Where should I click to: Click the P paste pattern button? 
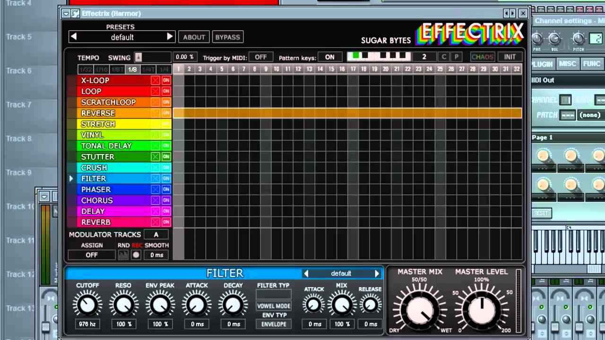tap(456, 57)
